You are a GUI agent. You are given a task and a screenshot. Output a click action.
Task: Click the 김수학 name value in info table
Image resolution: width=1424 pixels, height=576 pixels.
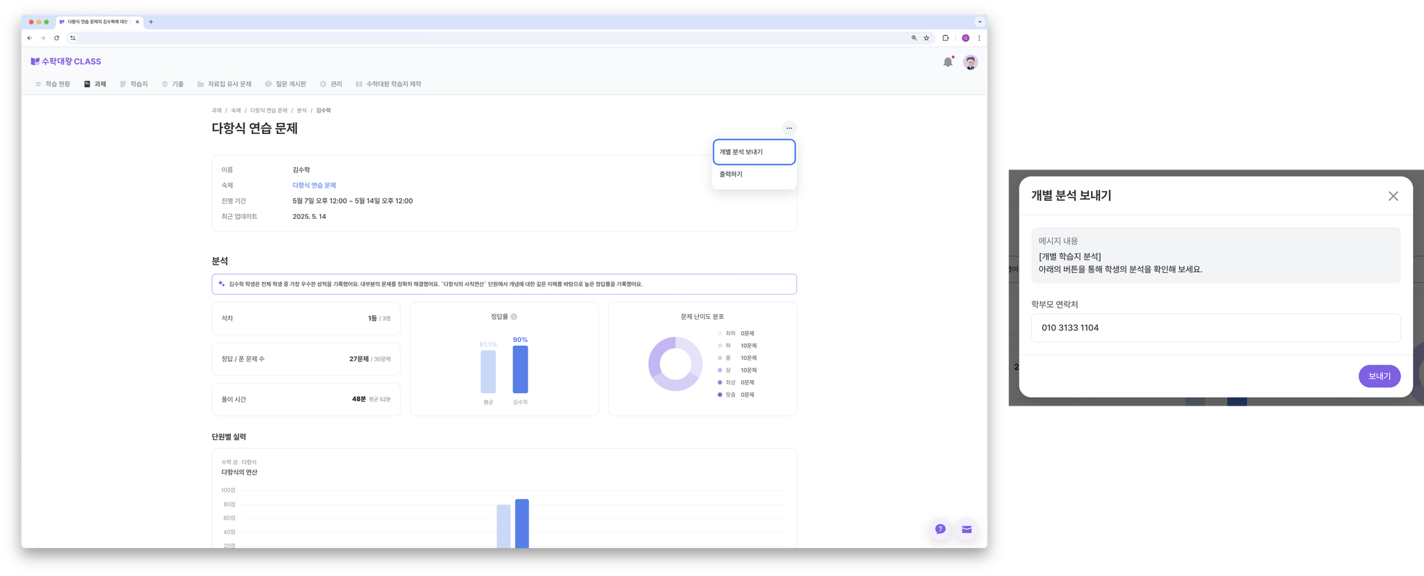click(301, 170)
